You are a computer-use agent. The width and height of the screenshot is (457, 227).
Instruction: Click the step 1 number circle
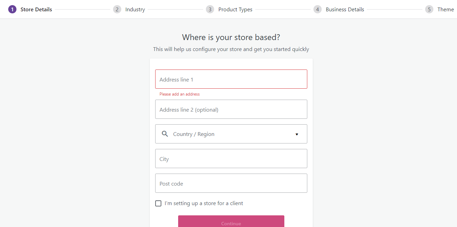click(x=12, y=10)
